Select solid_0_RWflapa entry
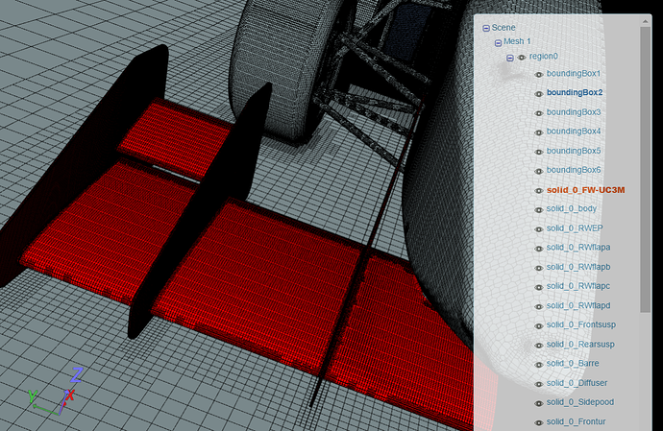663x431 pixels. click(x=578, y=248)
